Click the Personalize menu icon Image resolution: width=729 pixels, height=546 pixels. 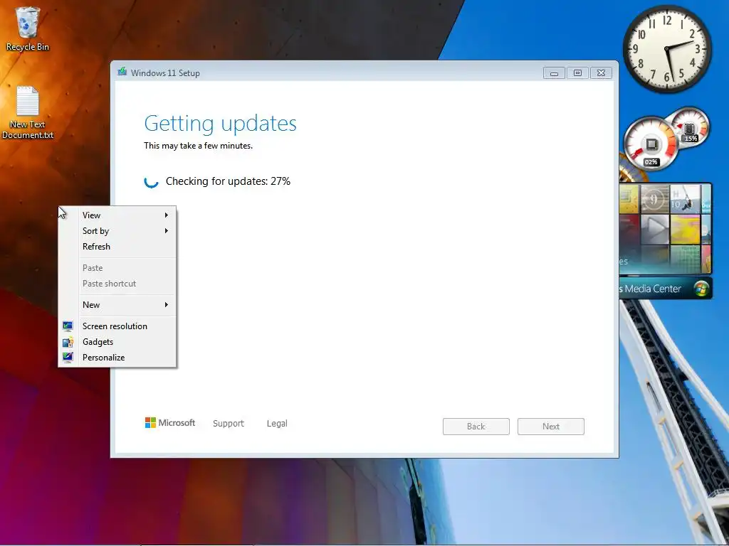(x=68, y=358)
